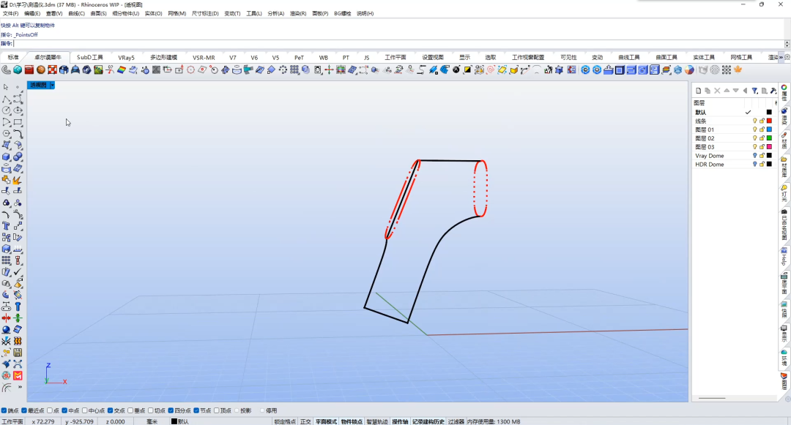
Task: Toggle the 最近点 osnap checkbox
Action: point(24,410)
